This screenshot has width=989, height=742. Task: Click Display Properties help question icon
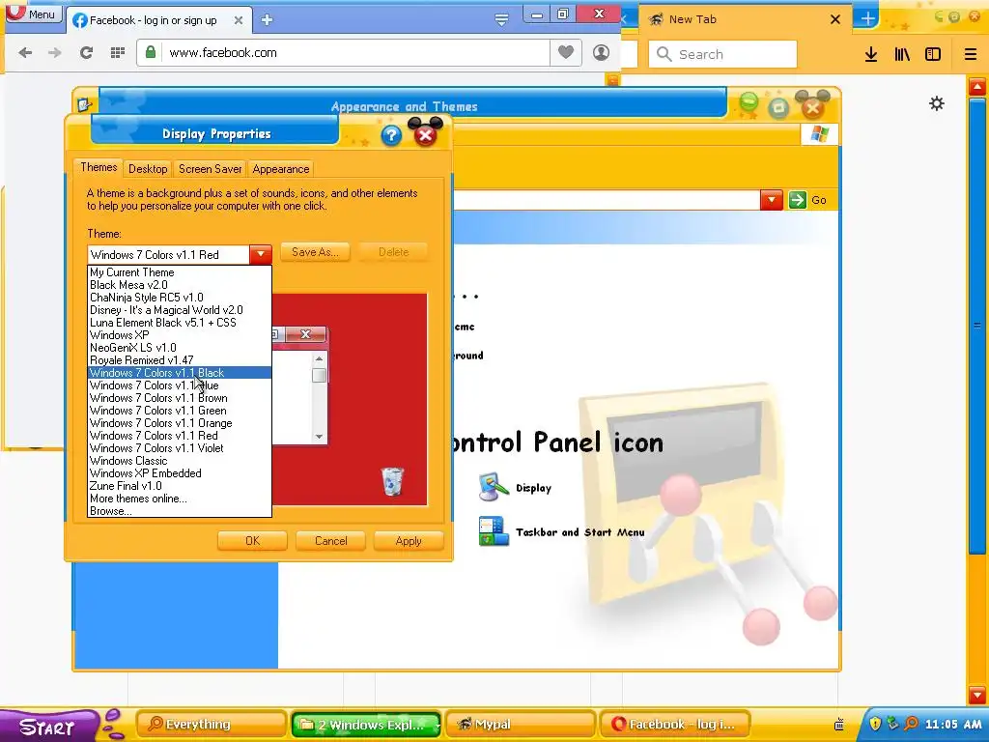[391, 135]
